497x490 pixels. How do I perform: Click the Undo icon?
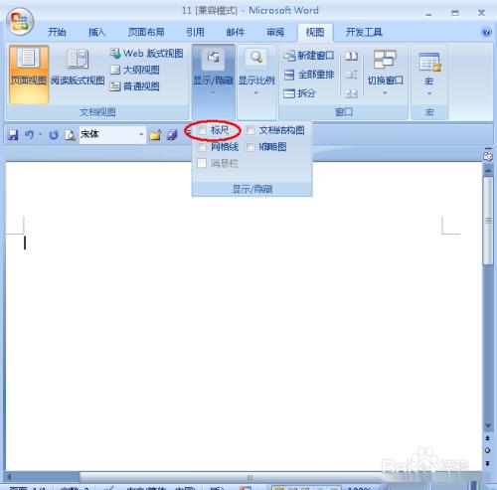click(30, 135)
